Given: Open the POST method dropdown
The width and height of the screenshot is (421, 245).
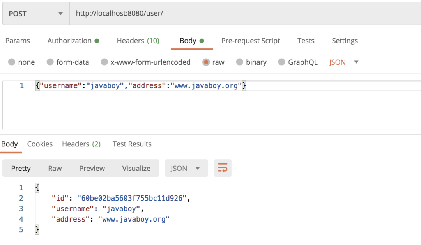Looking at the screenshot, I should (35, 14).
